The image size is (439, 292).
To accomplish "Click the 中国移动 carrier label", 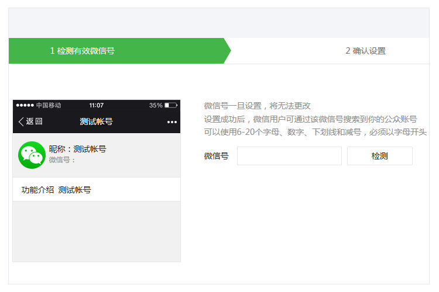I will pos(49,105).
